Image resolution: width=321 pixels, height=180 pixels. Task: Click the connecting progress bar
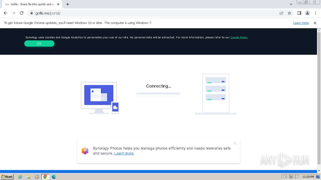click(158, 93)
